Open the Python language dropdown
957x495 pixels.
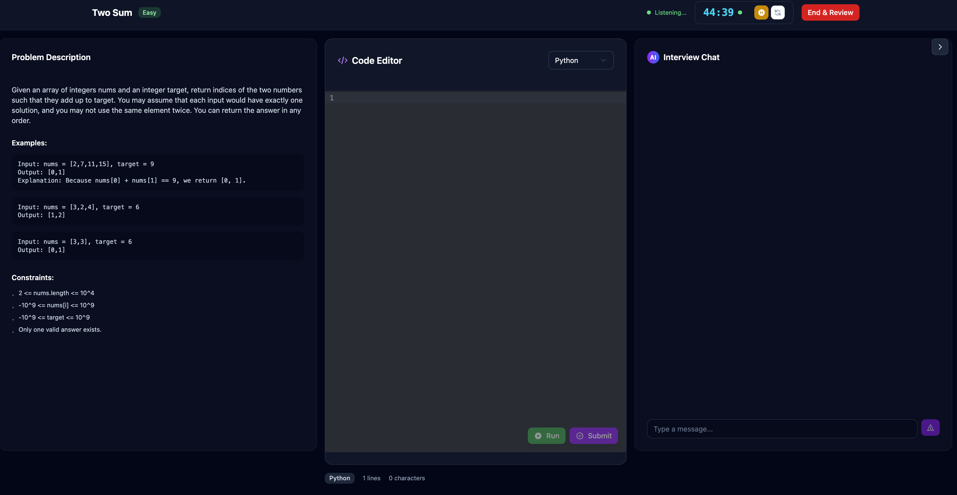[x=580, y=61]
